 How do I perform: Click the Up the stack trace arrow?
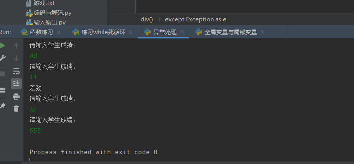[16, 46]
